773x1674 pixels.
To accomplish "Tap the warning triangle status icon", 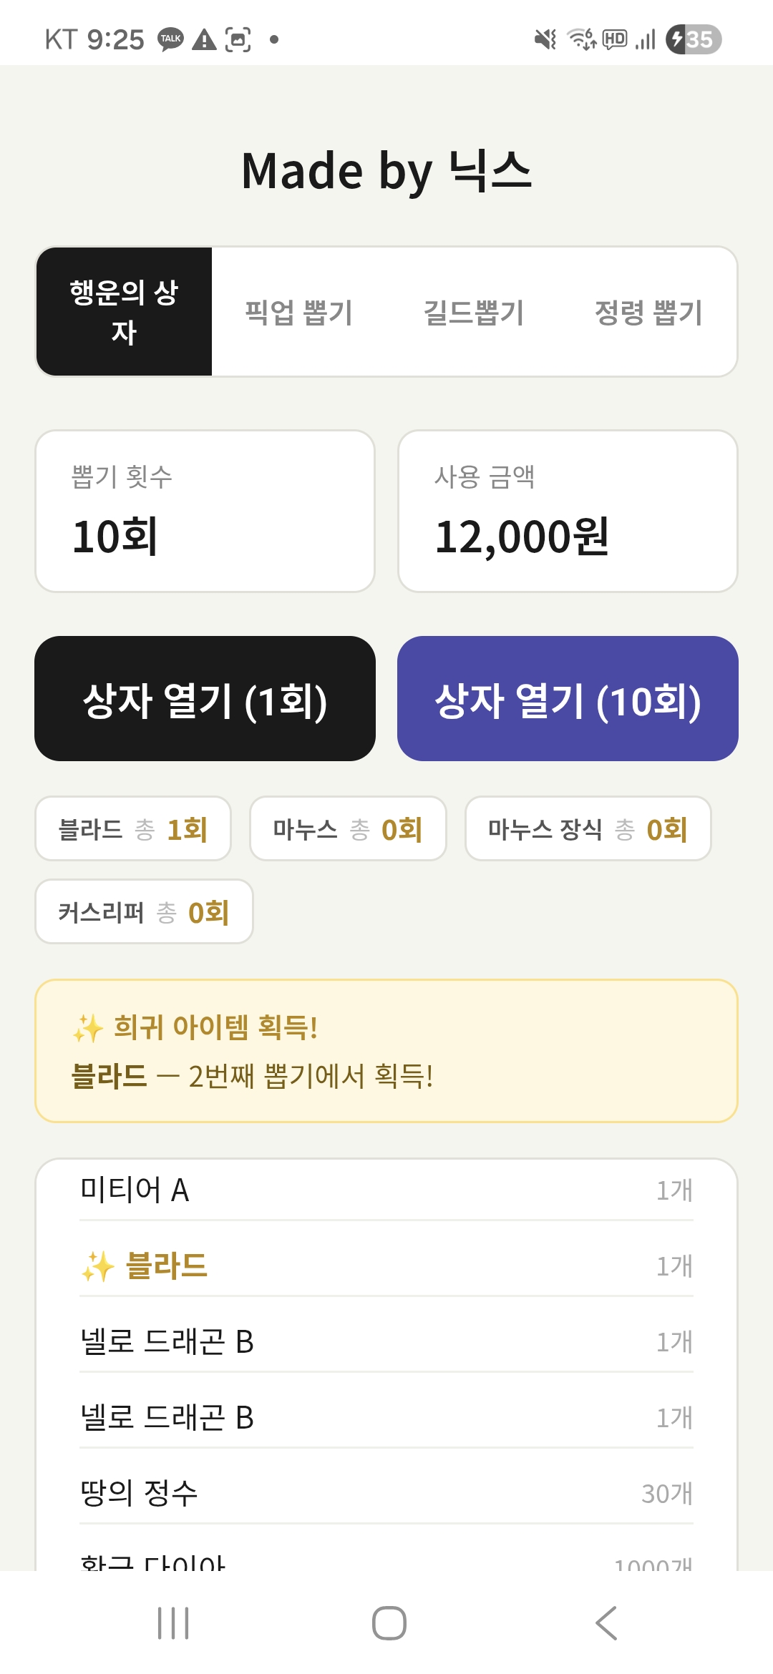I will click(x=204, y=39).
